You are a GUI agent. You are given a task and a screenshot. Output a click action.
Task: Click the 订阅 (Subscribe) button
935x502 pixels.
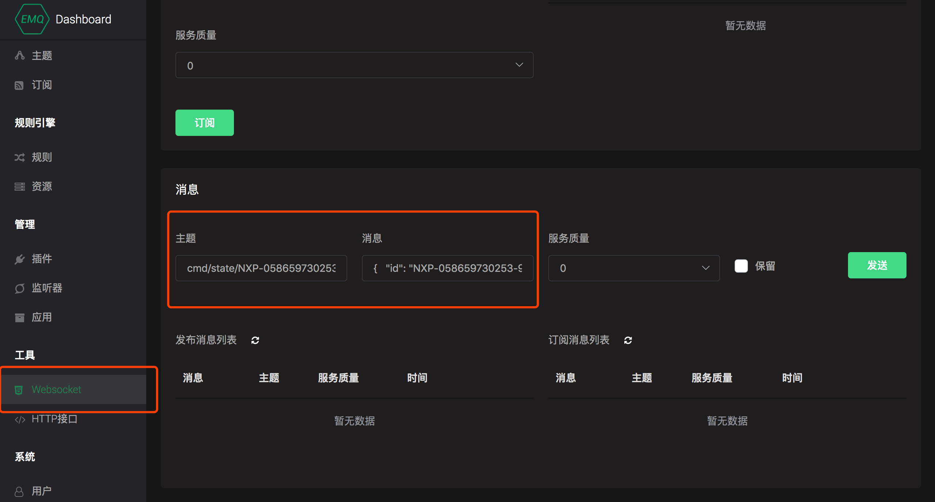pyautogui.click(x=205, y=122)
